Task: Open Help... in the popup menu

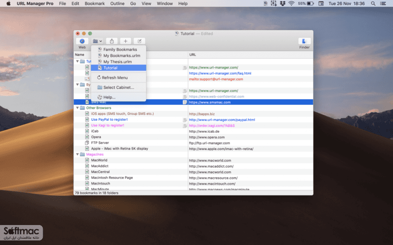Action: click(118, 97)
